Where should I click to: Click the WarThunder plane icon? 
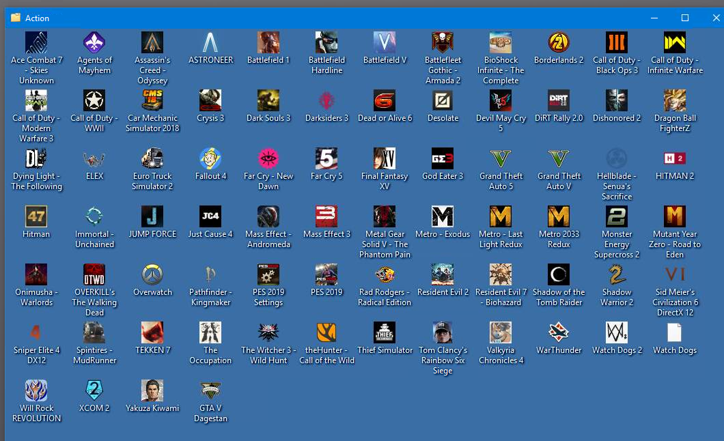559,332
